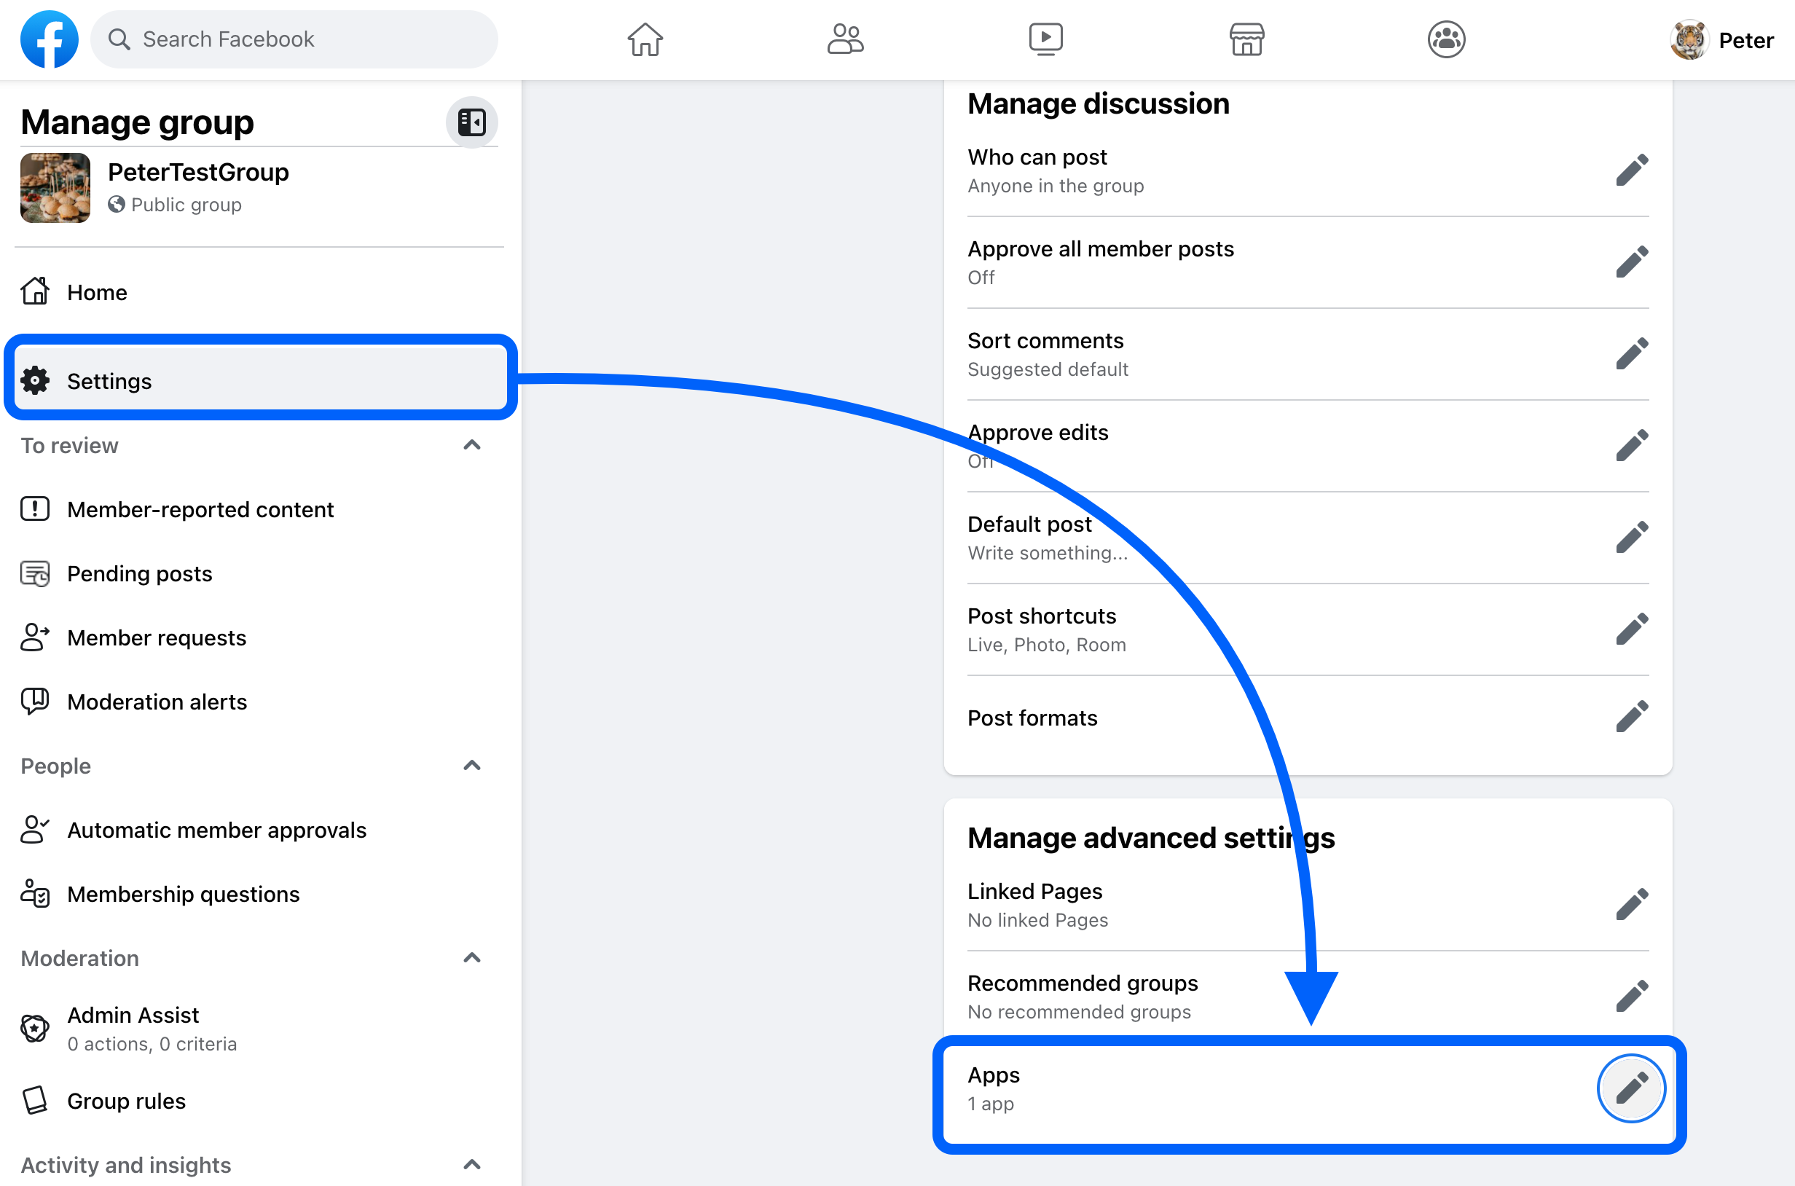Select Settings in the sidebar menu
Image resolution: width=1795 pixels, height=1186 pixels.
261,380
